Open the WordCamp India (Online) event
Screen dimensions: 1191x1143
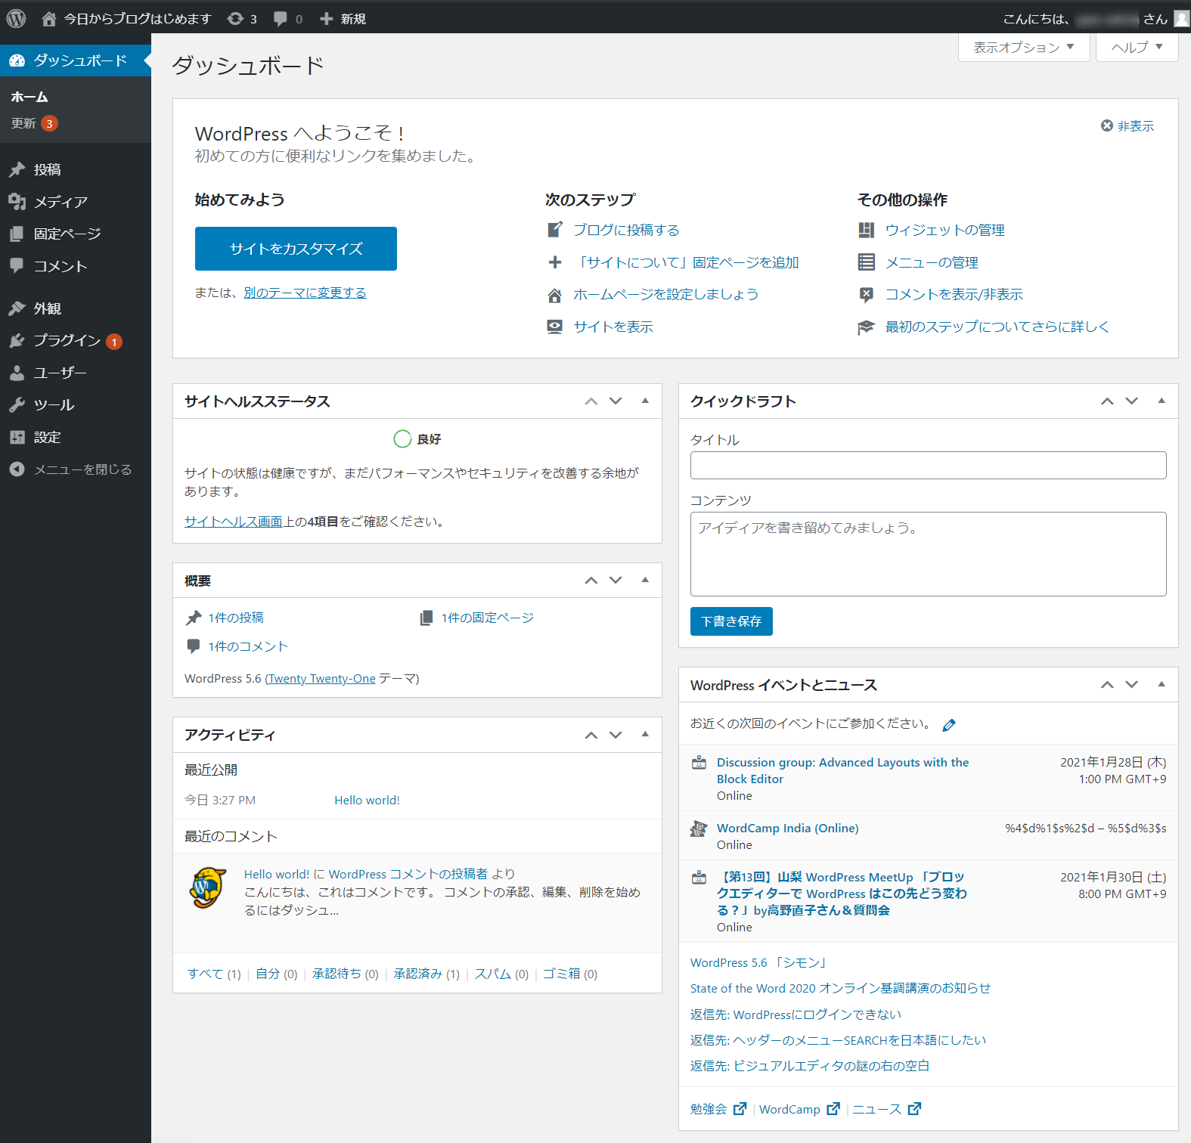787,828
